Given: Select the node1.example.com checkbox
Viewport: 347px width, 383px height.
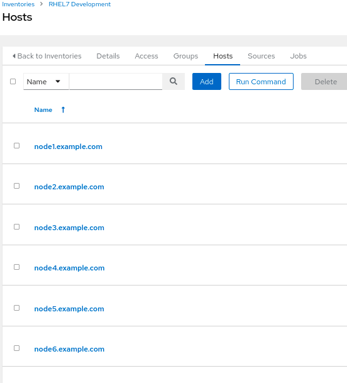Looking at the screenshot, I should (16, 146).
